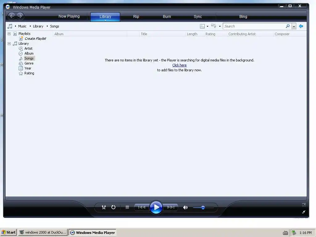316x237 pixels.
Task: Click the layout options icon
Action: 202,26
